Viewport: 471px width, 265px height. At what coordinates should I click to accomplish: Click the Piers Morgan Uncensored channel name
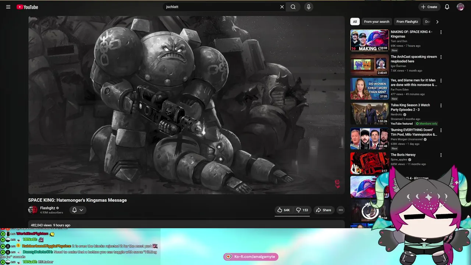pos(407,139)
